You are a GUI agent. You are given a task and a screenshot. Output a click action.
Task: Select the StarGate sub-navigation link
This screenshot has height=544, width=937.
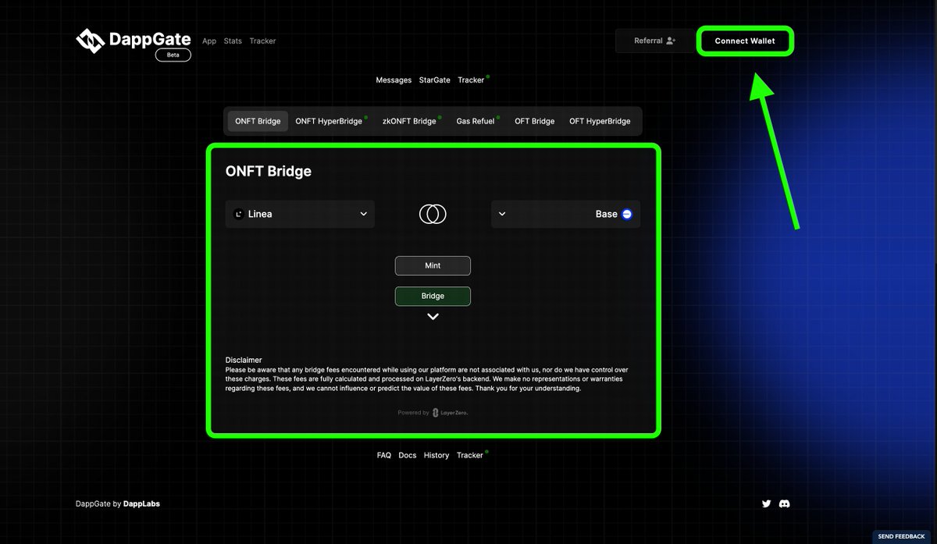(434, 80)
